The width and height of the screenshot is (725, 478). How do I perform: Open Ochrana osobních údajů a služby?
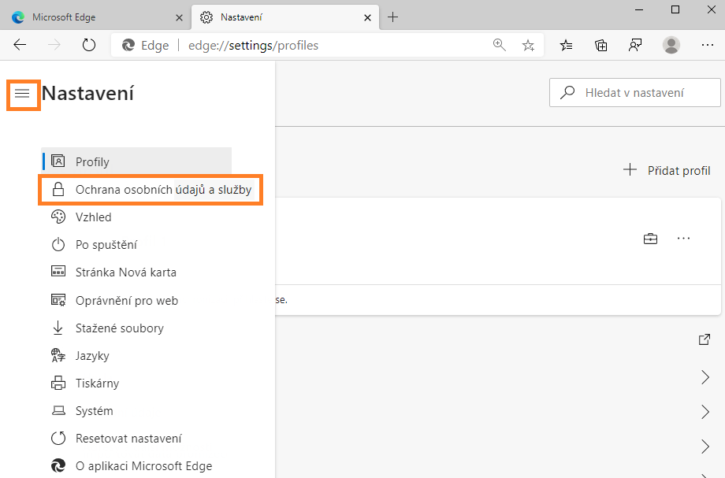tap(151, 189)
